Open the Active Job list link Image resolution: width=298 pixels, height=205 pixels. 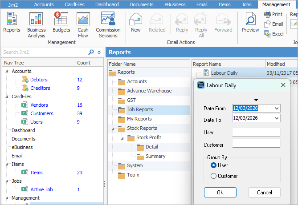(x=41, y=189)
